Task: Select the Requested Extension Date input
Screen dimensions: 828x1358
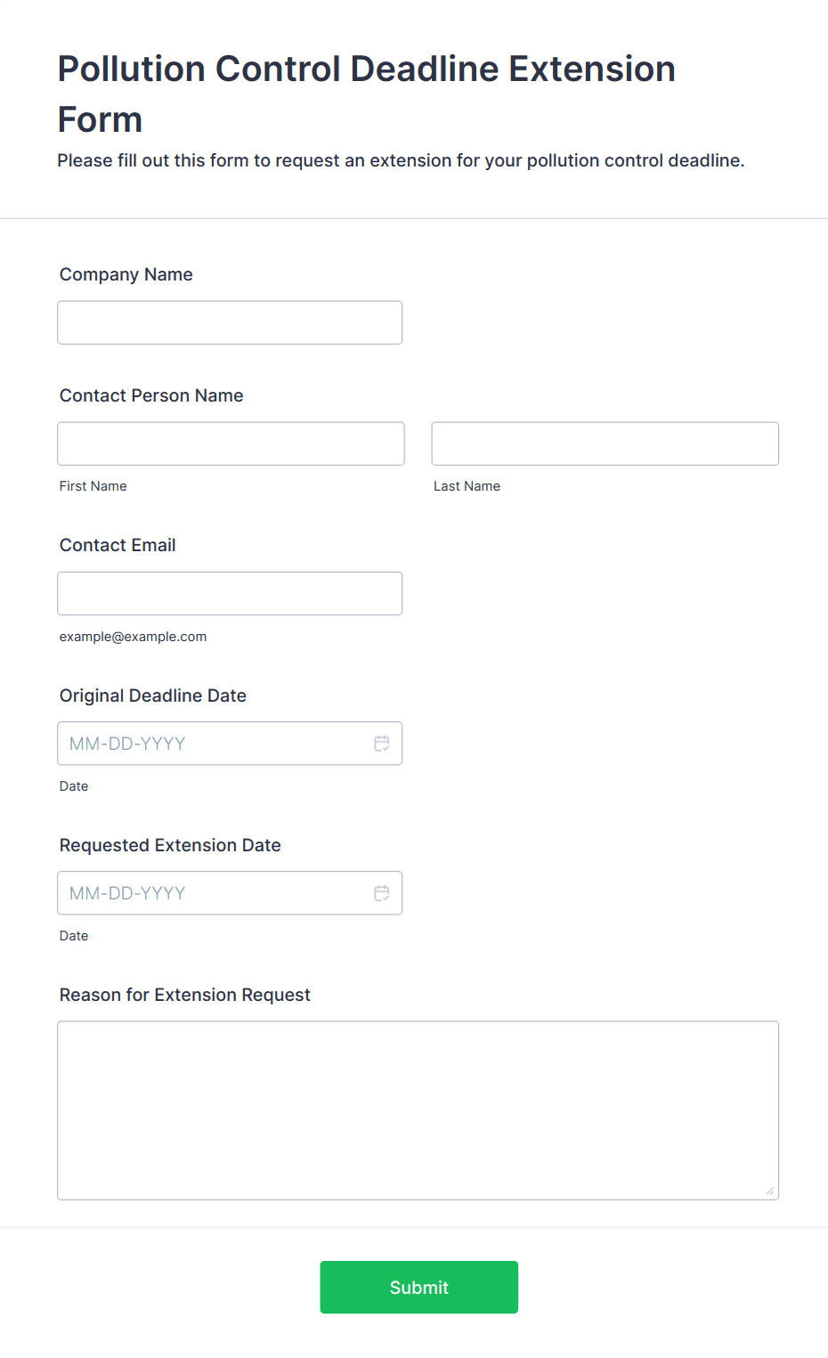Action: 230,893
